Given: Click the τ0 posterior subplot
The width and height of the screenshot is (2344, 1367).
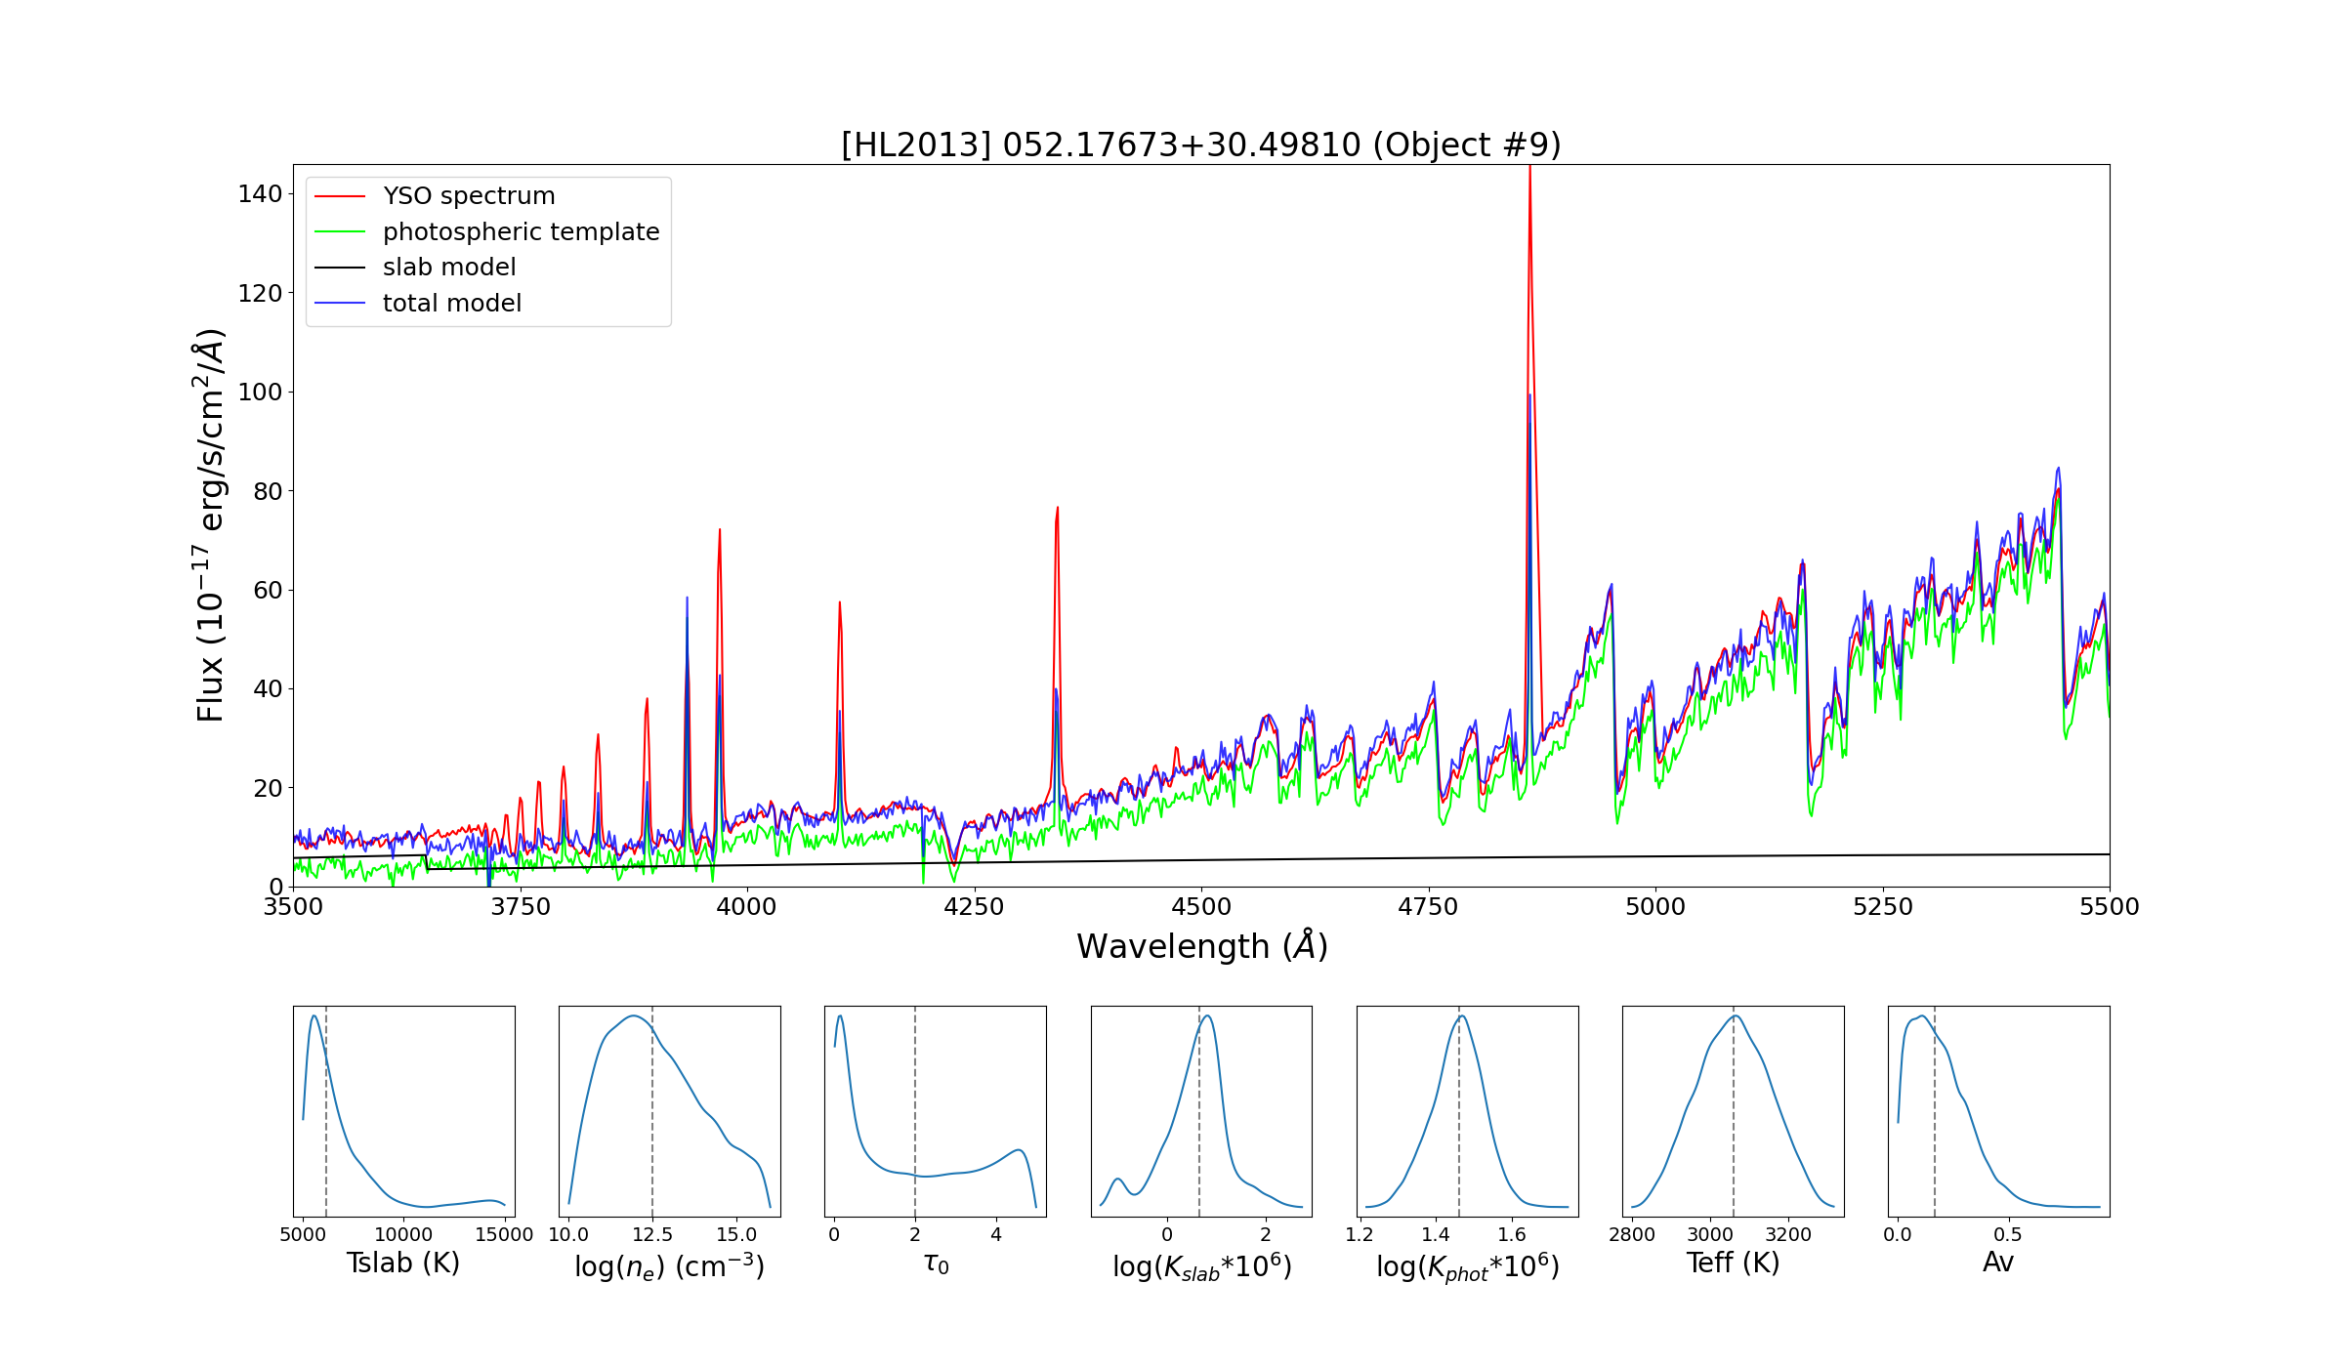Looking at the screenshot, I should pos(935,1111).
